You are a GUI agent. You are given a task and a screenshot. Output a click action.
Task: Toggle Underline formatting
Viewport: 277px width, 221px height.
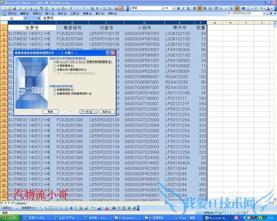coord(188,8)
